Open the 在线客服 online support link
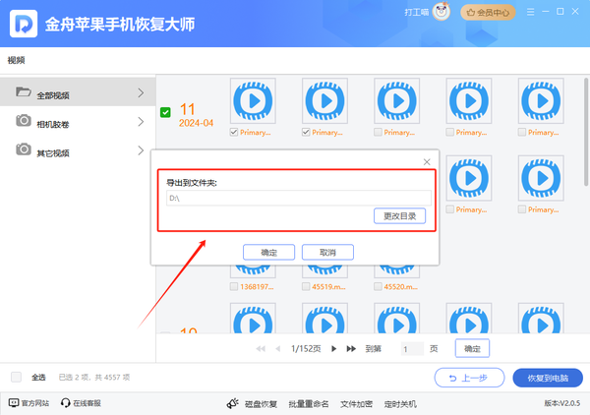Image resolution: width=590 pixels, height=415 pixels. coord(81,403)
